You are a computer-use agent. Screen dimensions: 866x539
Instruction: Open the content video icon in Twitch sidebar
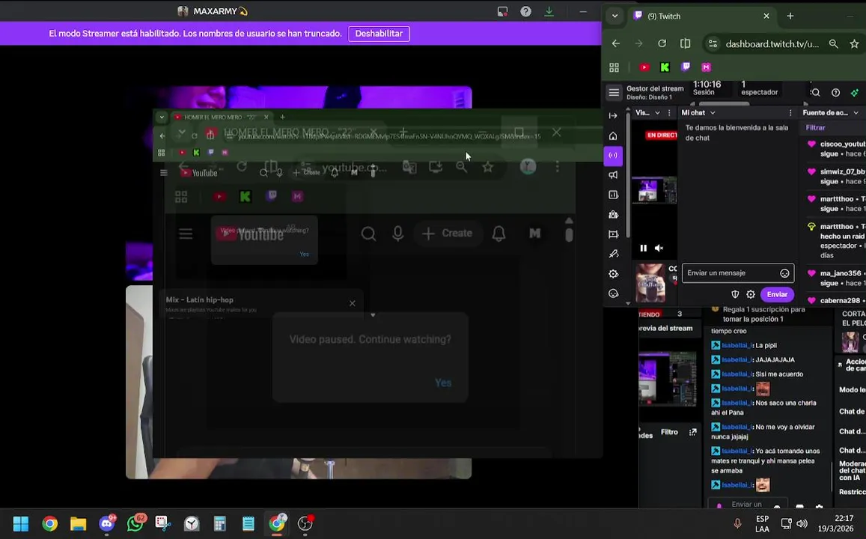pyautogui.click(x=613, y=234)
